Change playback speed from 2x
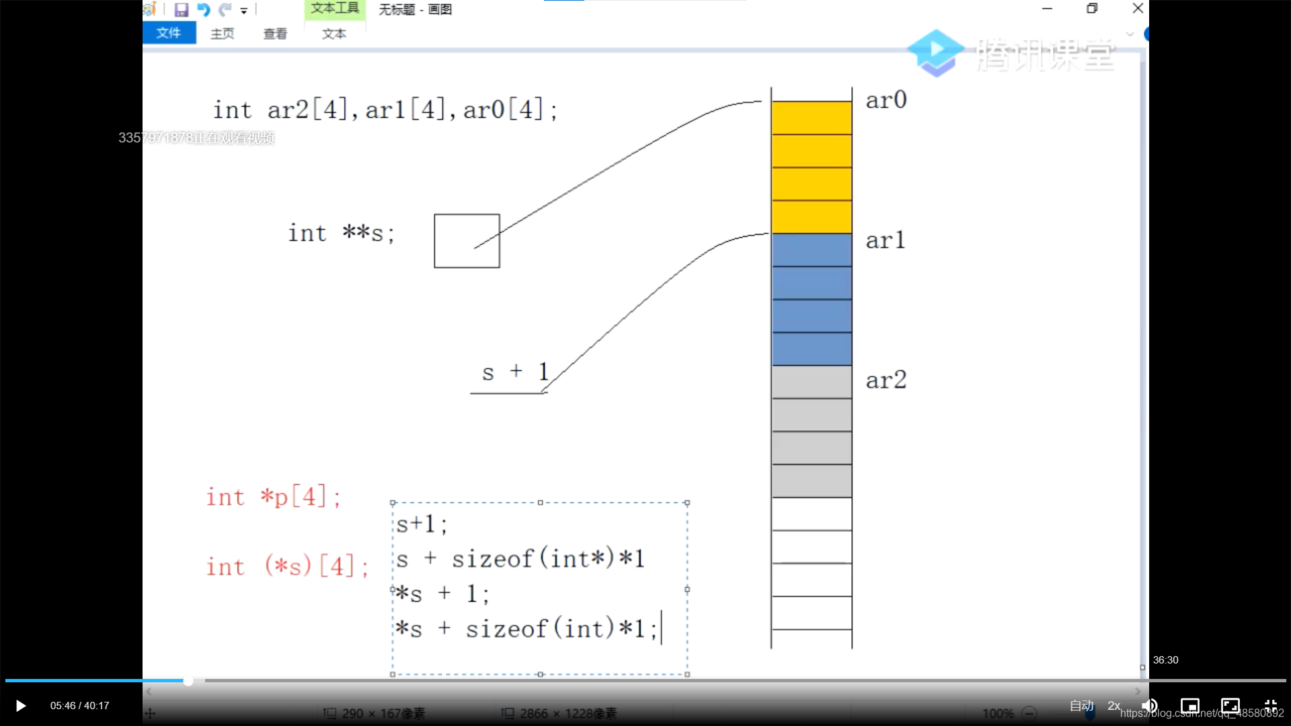Screen dimensions: 1291x726 click(1114, 706)
